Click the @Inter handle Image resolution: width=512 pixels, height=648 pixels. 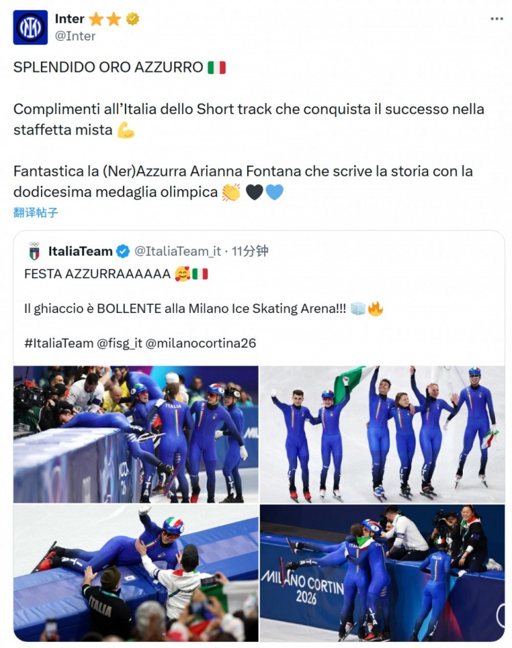pos(75,35)
